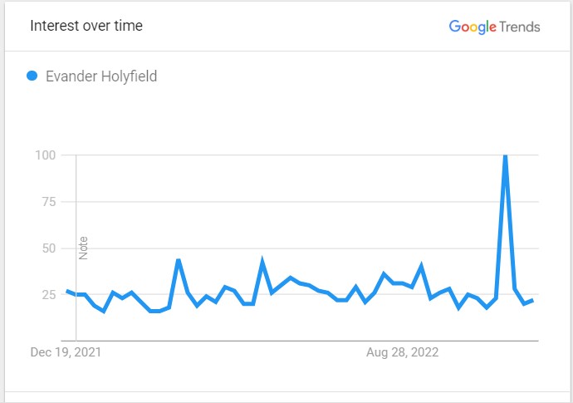Click the second mid-chart spike near 44
The height and width of the screenshot is (403, 573).
point(262,261)
